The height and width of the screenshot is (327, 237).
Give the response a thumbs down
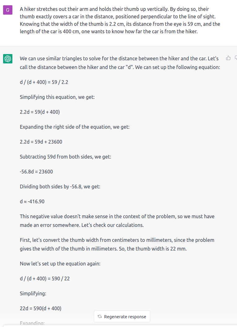tap(236, 58)
